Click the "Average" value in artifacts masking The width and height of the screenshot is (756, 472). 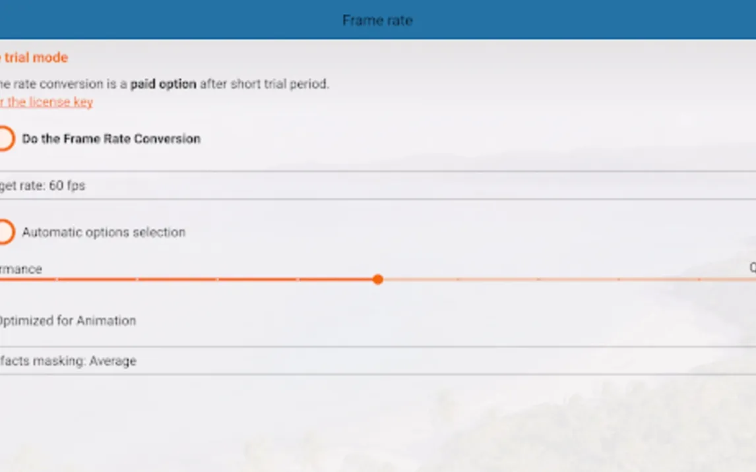[112, 361]
